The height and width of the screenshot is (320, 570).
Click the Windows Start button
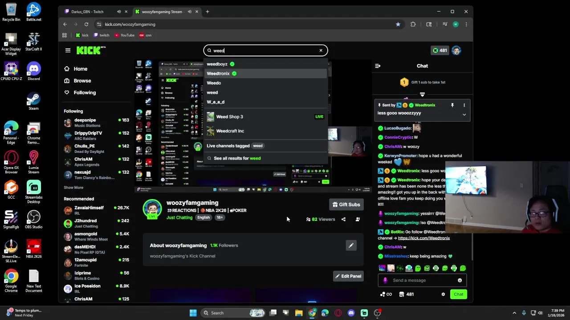click(x=193, y=313)
